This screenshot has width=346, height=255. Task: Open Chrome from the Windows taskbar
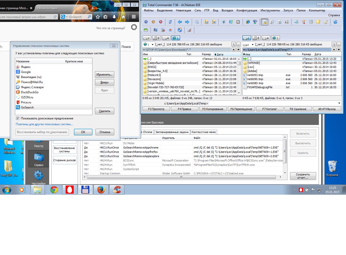(54, 190)
